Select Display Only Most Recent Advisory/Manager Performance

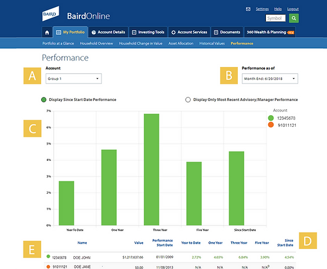(188, 100)
